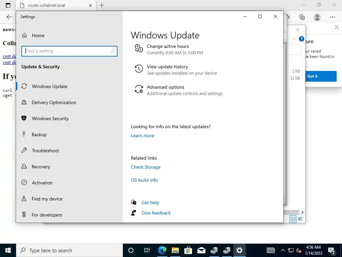Click Edge browser back arrow
This screenshot has width=342, height=257.
9,17
